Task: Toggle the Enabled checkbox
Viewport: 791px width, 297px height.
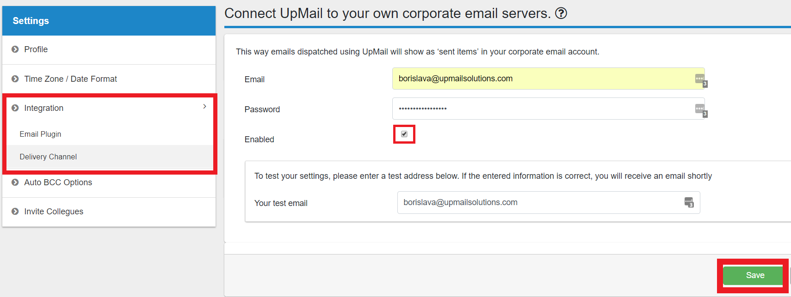Action: (x=404, y=134)
